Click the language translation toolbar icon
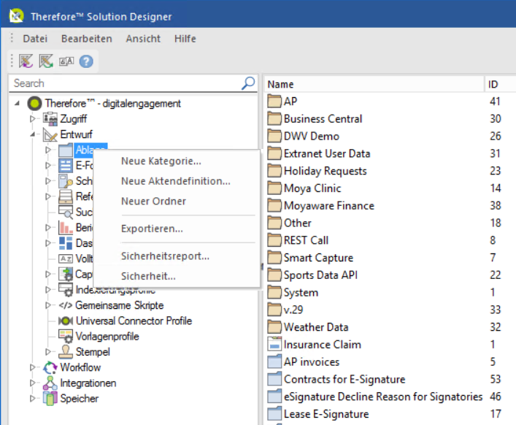The height and width of the screenshot is (425, 516). point(66,61)
